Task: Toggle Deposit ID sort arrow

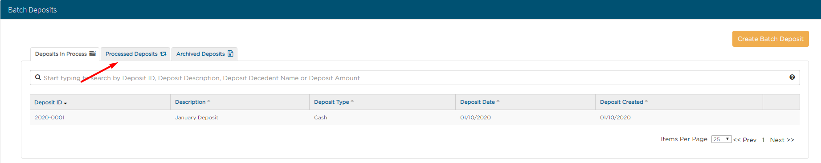Action: [65, 103]
